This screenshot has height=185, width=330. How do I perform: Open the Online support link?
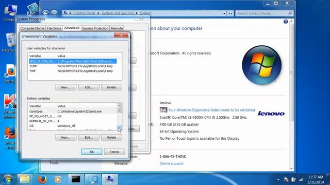point(171,163)
